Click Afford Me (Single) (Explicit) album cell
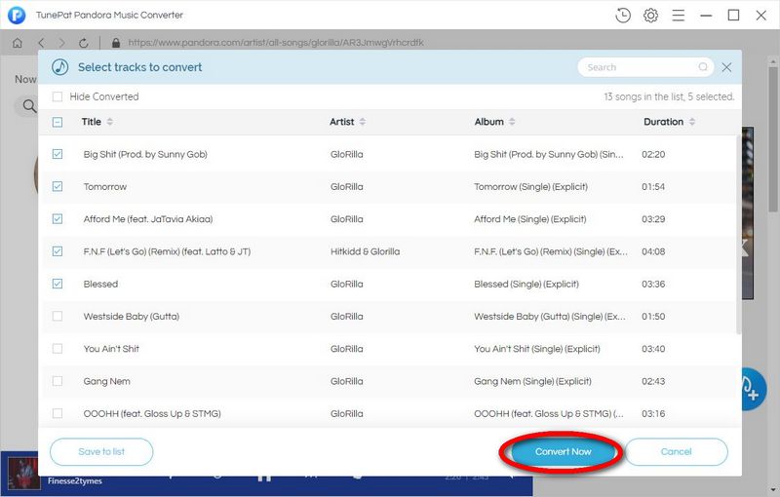This screenshot has height=497, width=780. (x=530, y=219)
